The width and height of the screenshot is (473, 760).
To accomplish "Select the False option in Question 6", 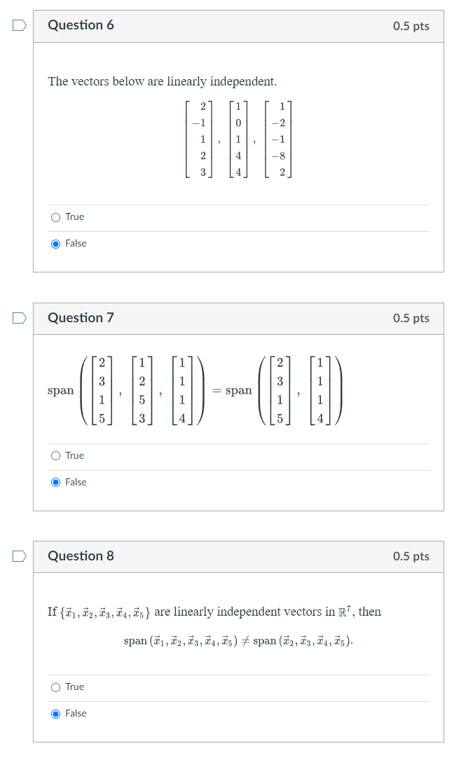I will [55, 243].
